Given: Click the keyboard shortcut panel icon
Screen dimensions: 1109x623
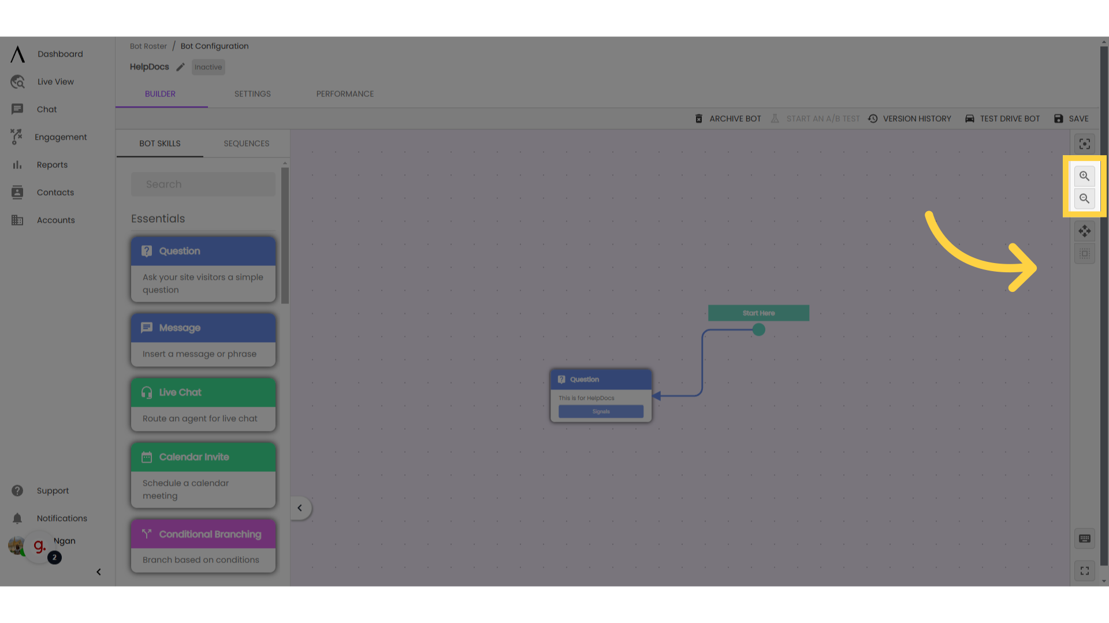Looking at the screenshot, I should [1085, 538].
